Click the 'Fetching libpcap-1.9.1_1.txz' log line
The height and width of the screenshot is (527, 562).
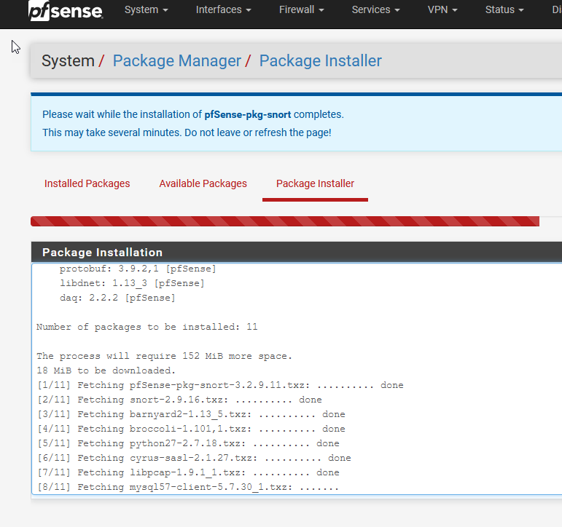pos(189,472)
